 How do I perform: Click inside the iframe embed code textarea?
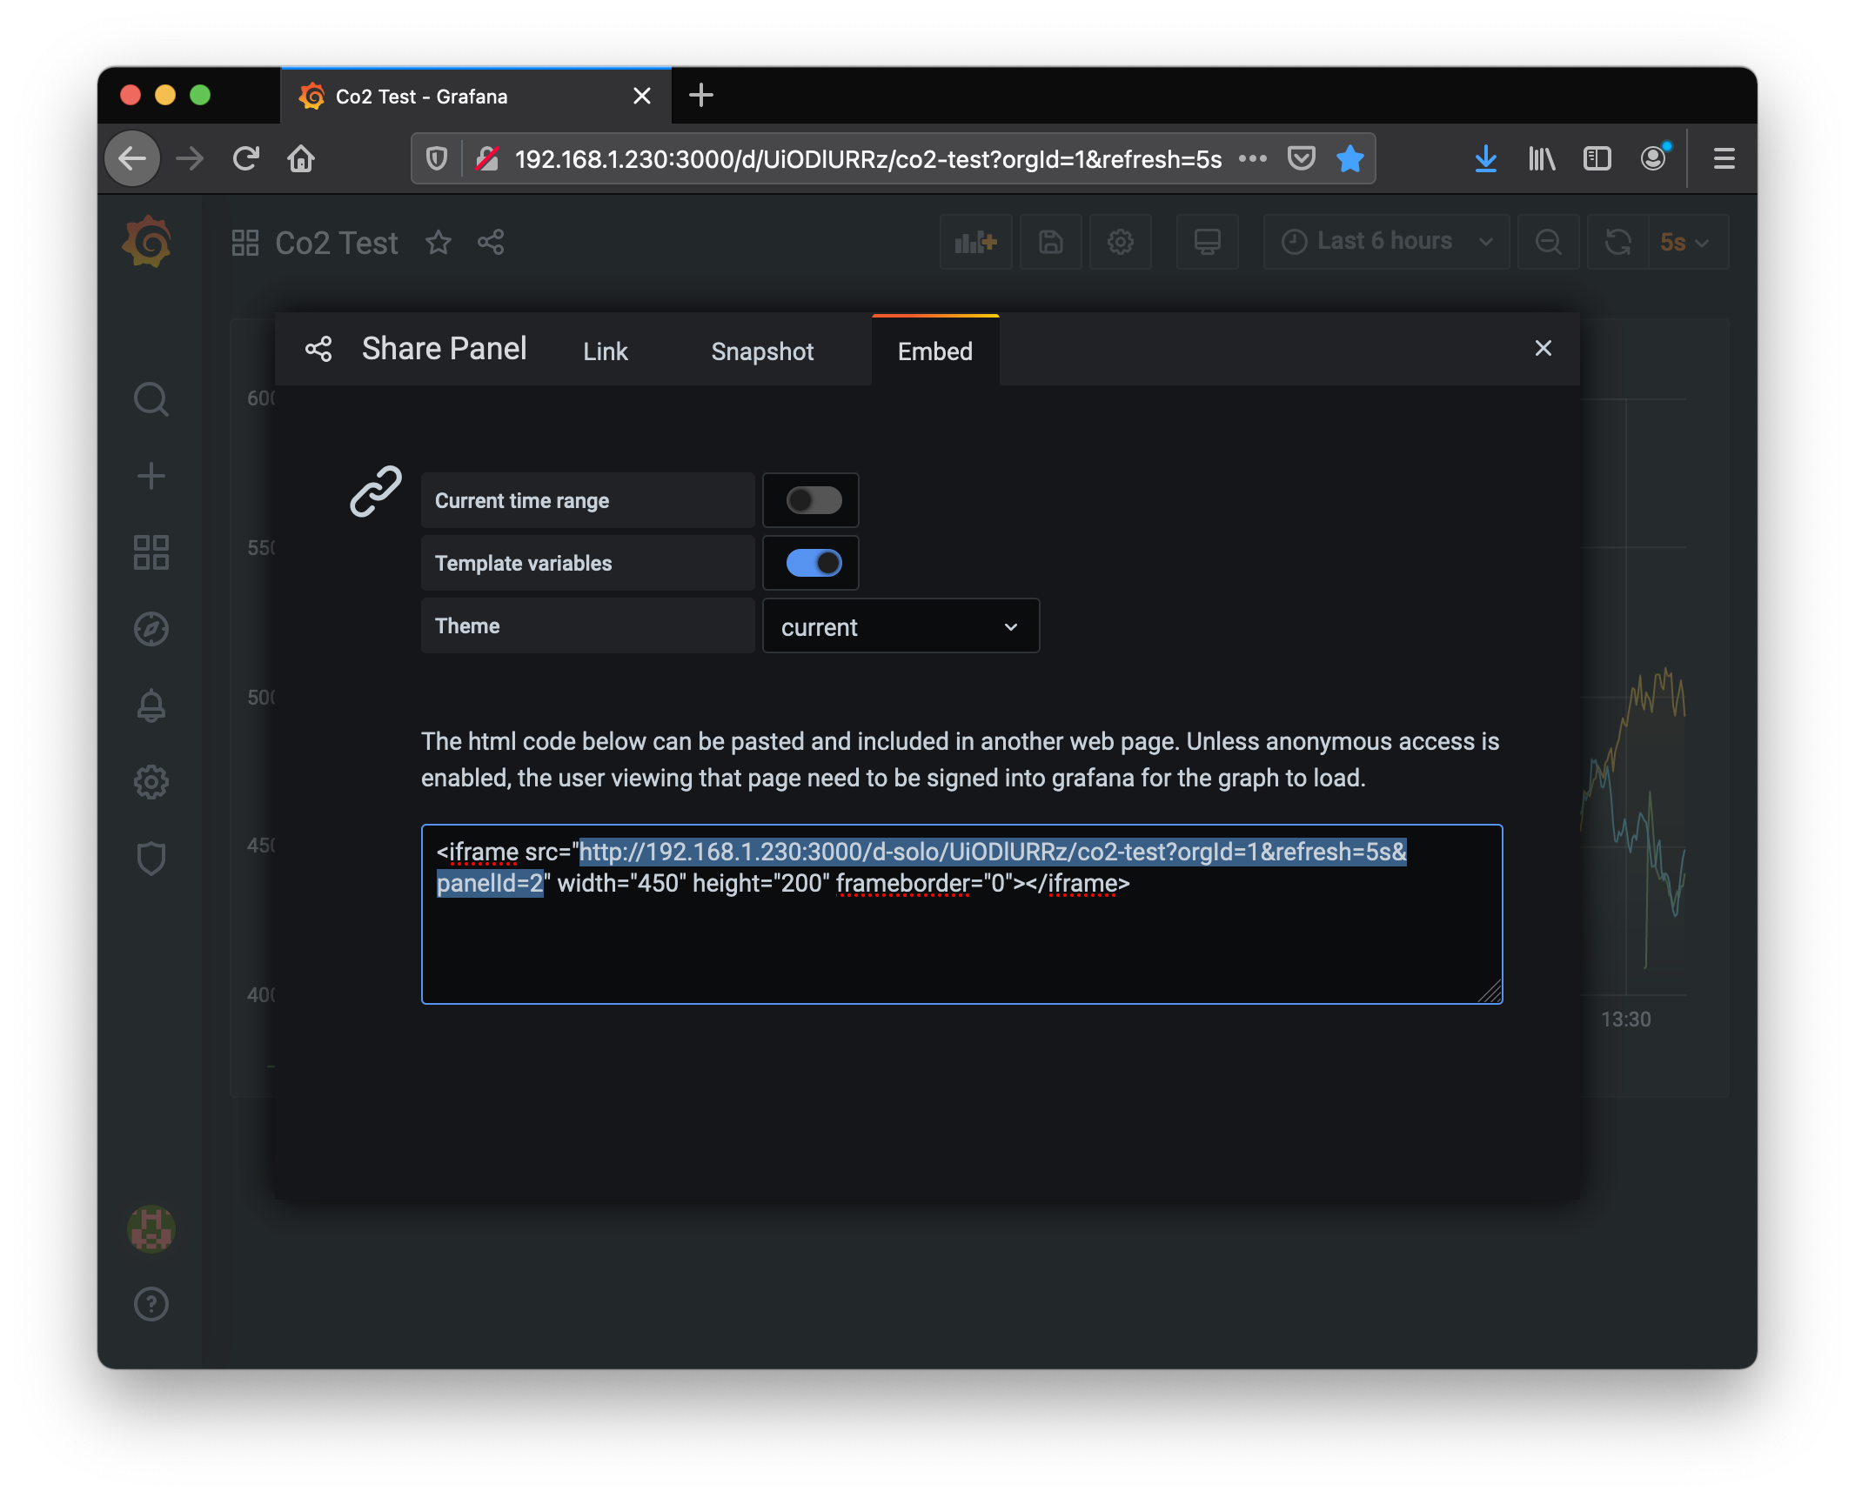point(961,914)
